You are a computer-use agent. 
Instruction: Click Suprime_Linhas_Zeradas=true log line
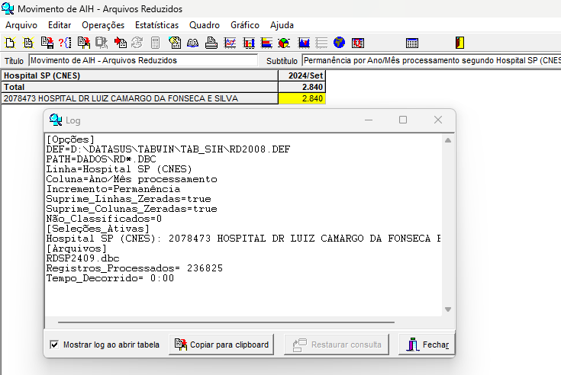[x=129, y=199]
